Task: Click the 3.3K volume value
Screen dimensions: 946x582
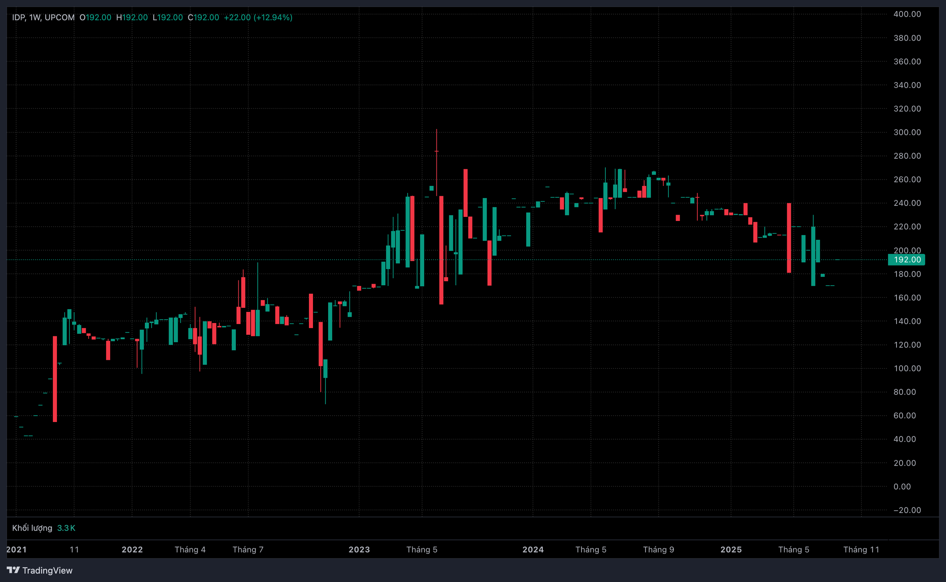Action: (66, 528)
